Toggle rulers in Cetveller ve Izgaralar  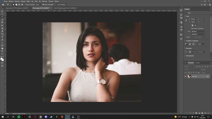(186, 44)
